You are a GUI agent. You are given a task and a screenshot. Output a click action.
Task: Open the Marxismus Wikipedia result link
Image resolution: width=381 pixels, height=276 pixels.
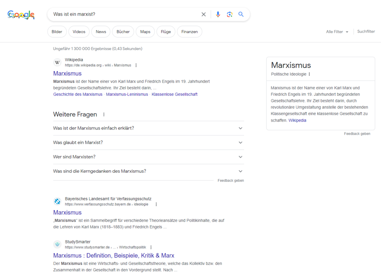point(67,73)
